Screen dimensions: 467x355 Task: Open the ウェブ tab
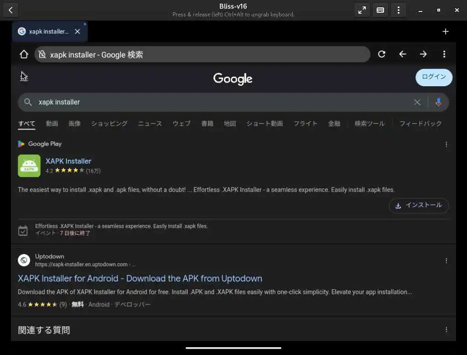(x=182, y=124)
